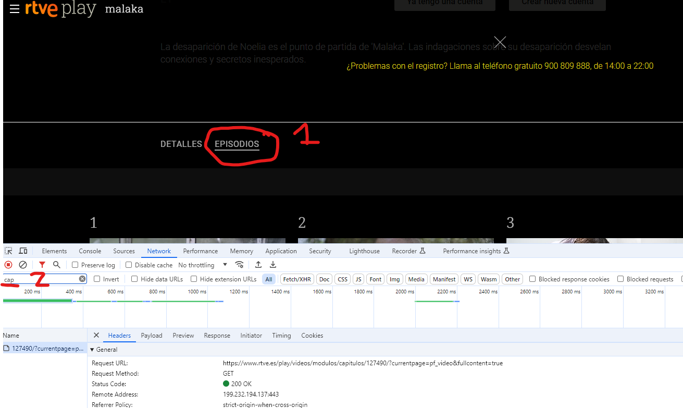
Task: Open the request Preview tab
Action: (x=183, y=336)
